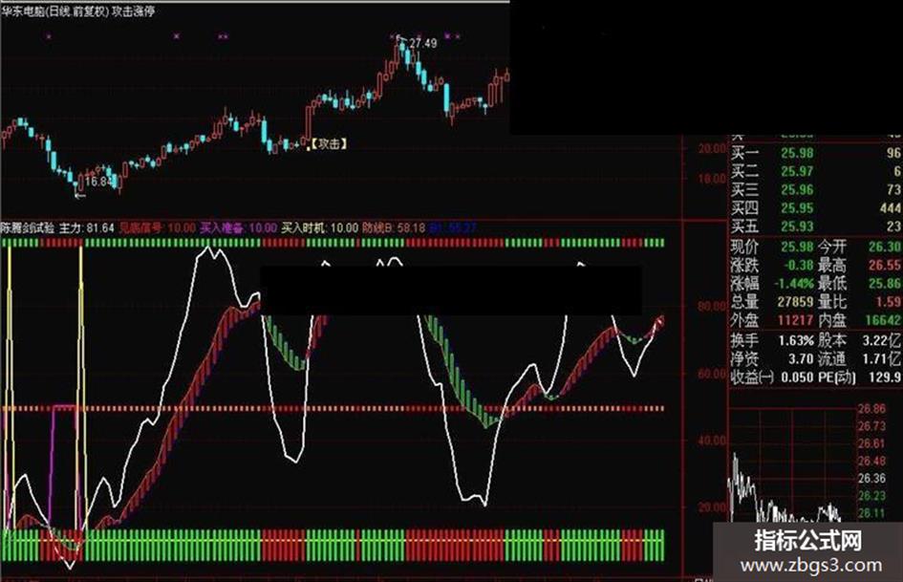Image resolution: width=903 pixels, height=582 pixels.
Task: Click the 26.61 intraday axis value
Action: point(871,443)
